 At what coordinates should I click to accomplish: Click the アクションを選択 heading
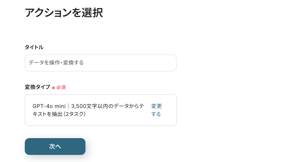pyautogui.click(x=64, y=13)
